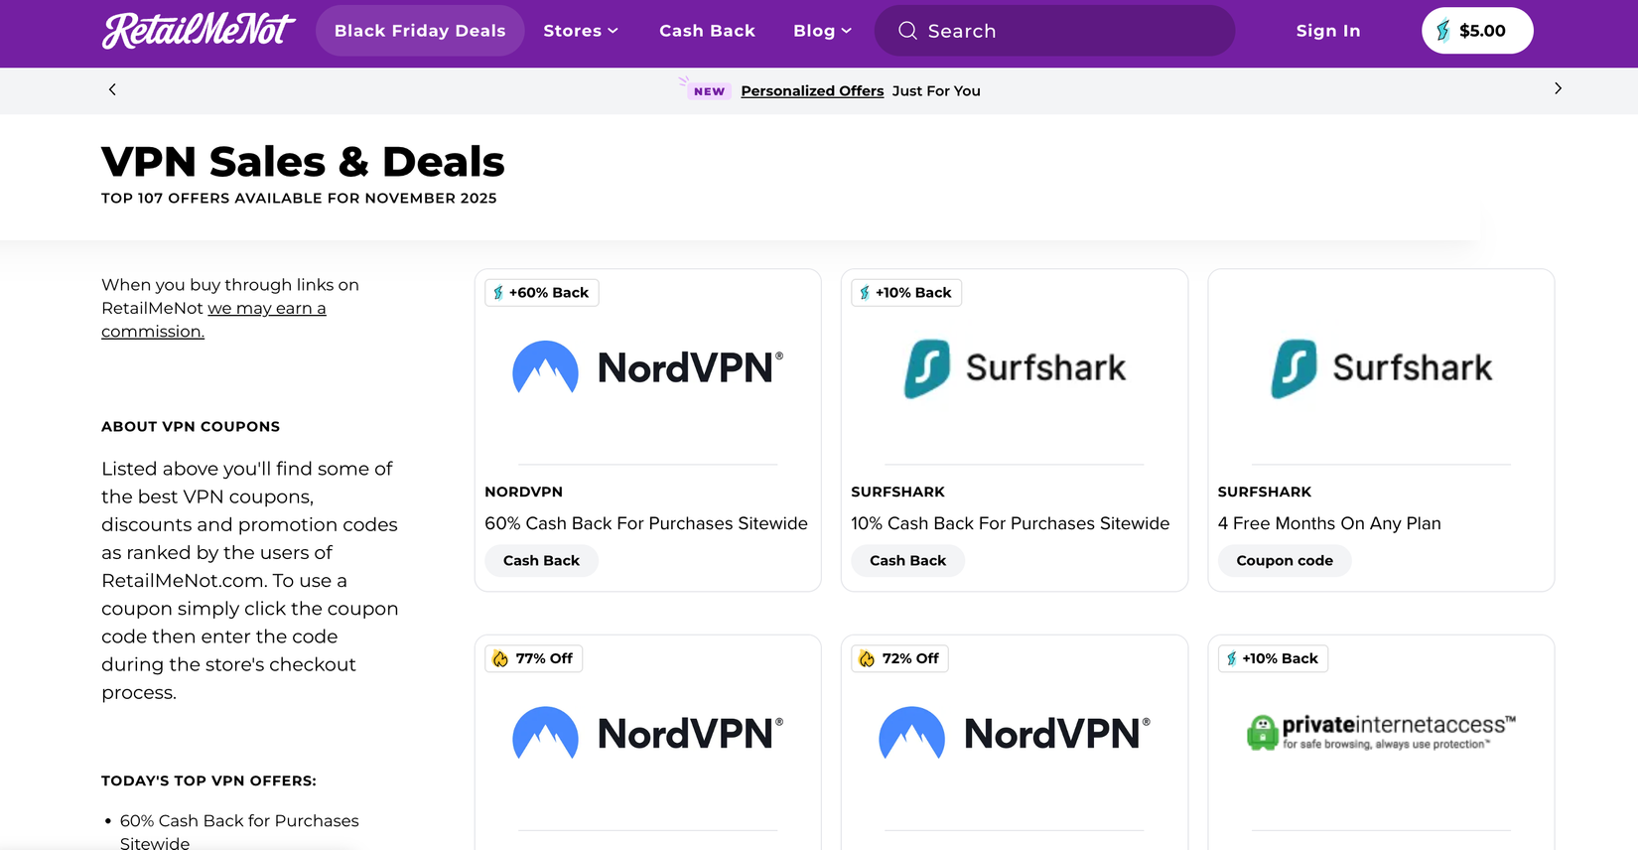Click the Coupon code tag on Surfshark's free months deal
This screenshot has width=1638, height=850.
tap(1284, 560)
